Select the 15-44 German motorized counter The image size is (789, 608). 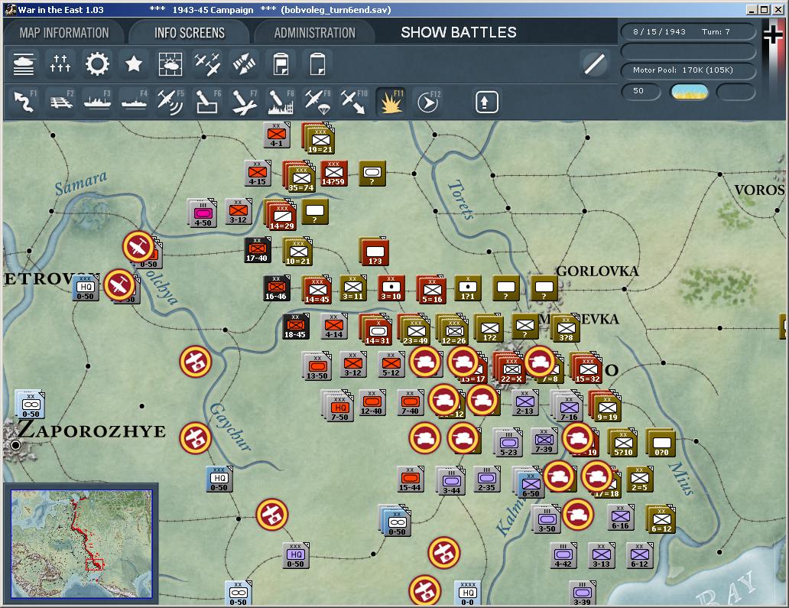coord(410,479)
